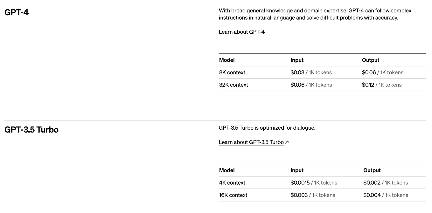Screen dimensions: 432x213
Task: Click the GPT-4 section heading
Action: click(x=17, y=12)
